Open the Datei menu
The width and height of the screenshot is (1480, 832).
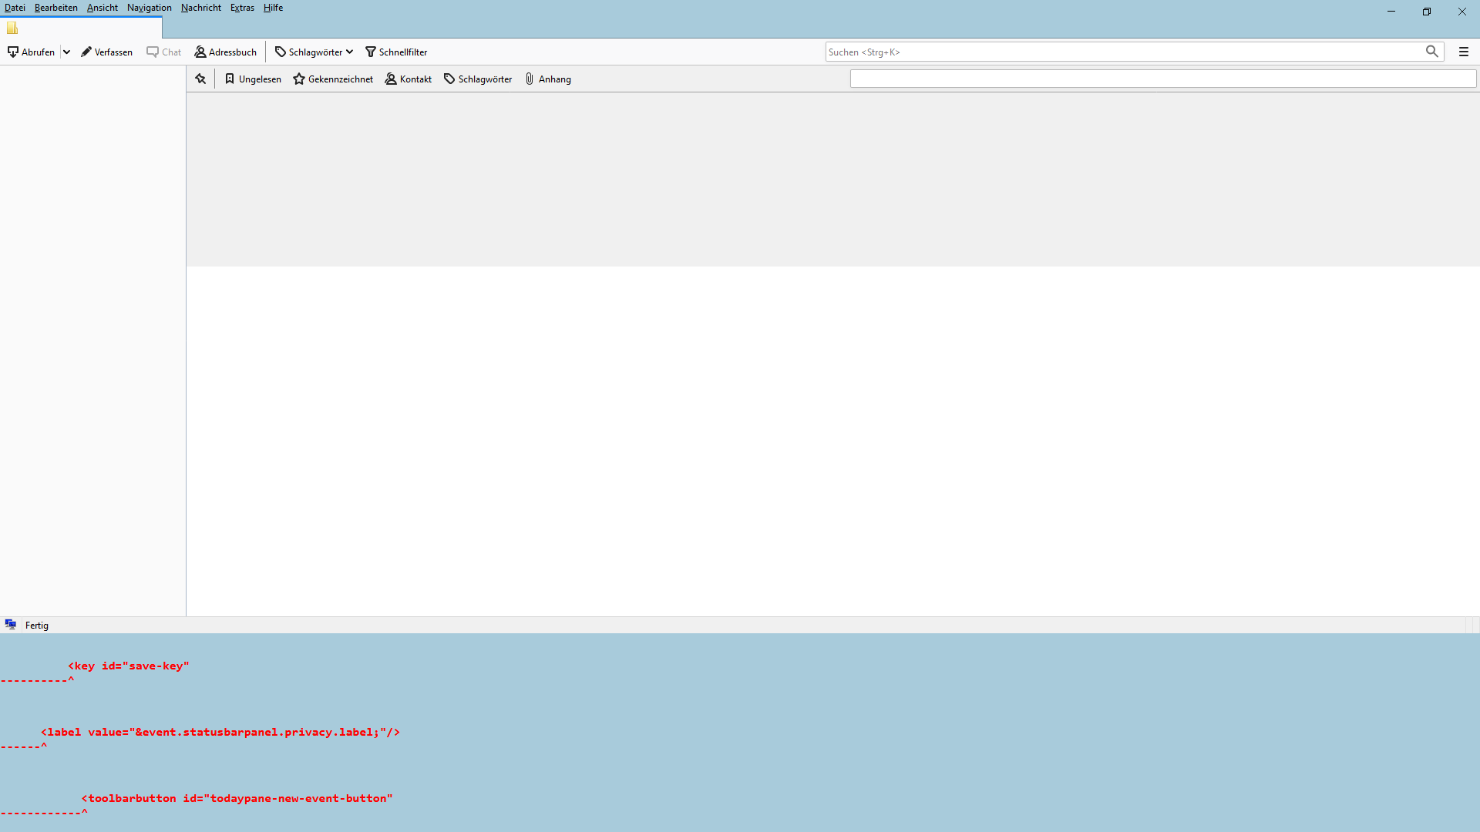coord(15,8)
